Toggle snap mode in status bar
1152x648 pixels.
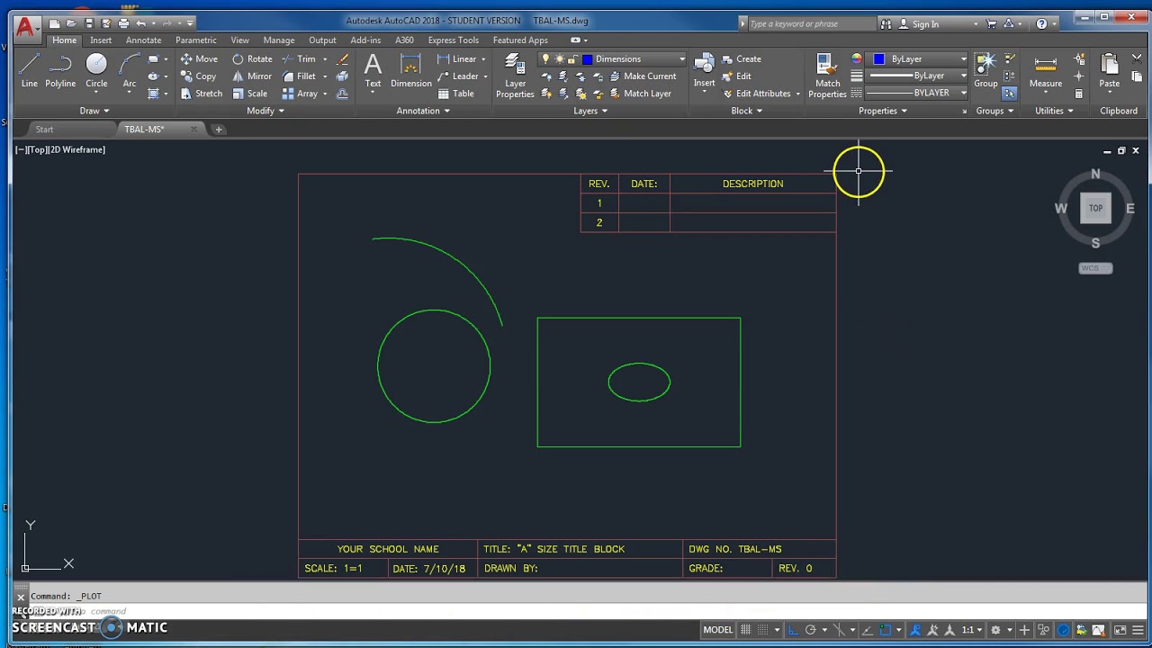click(x=763, y=630)
